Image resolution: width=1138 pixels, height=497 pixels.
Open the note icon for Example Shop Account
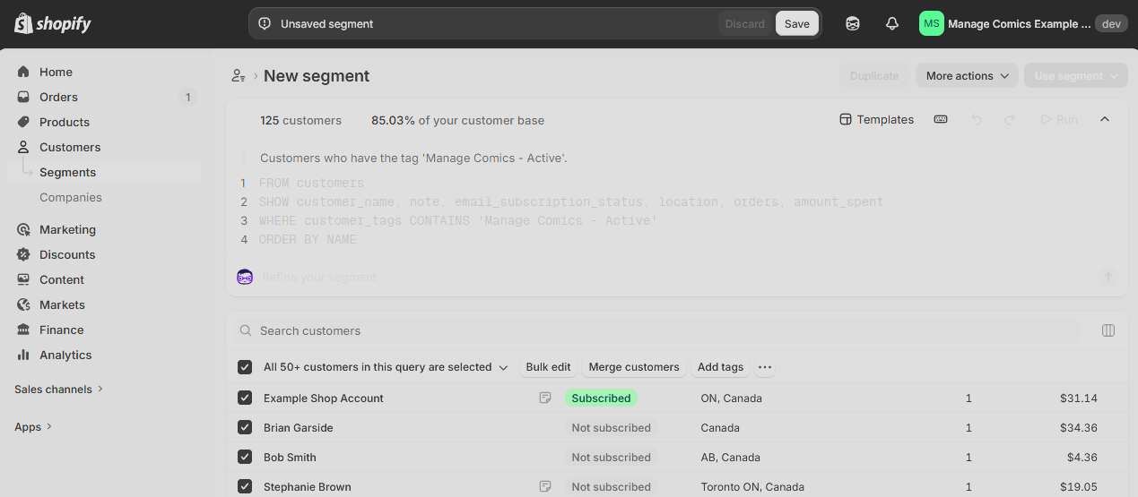545,398
